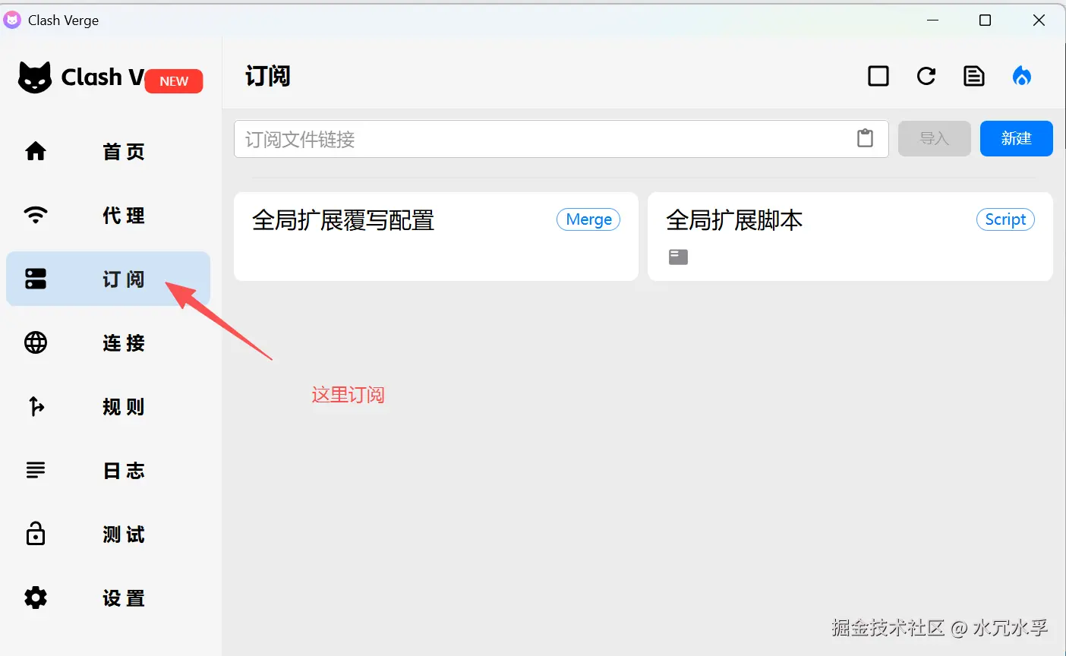Select the 全局扩展覆写配置 card
1066x656 pixels.
(436, 236)
